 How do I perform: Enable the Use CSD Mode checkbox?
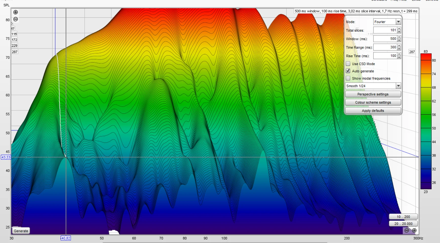(348, 64)
